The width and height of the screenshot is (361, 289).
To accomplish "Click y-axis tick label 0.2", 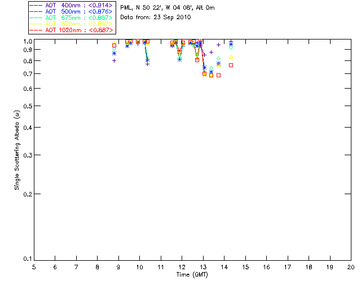I will tap(28, 194).
